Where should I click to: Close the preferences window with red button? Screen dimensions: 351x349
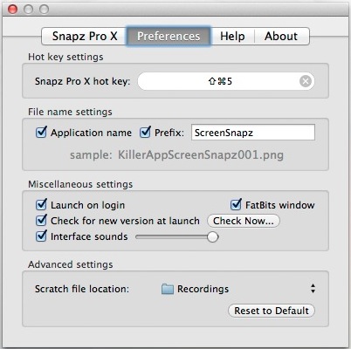pos(12,10)
